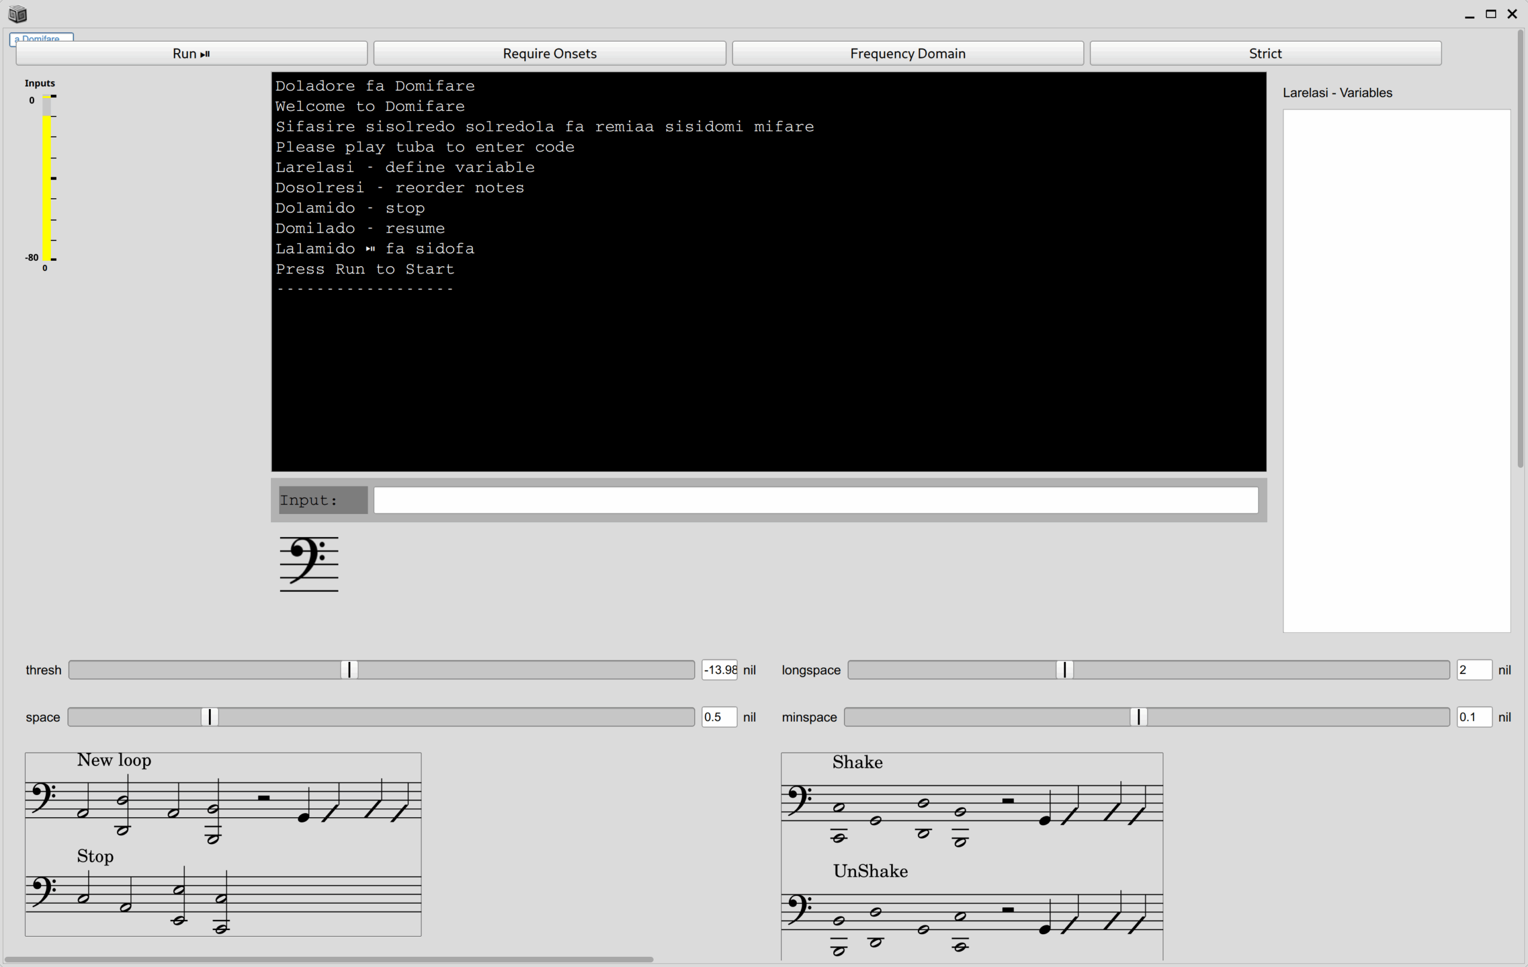The width and height of the screenshot is (1528, 967).
Task: Click the minspace value box 0.1
Action: pos(1474,717)
